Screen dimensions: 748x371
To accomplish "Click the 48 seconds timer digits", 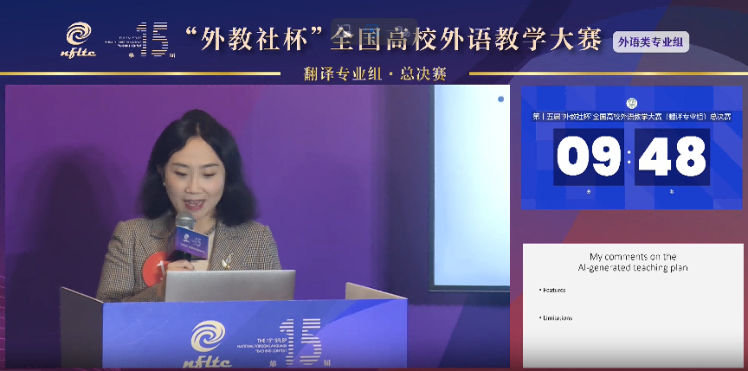I will pos(672,157).
